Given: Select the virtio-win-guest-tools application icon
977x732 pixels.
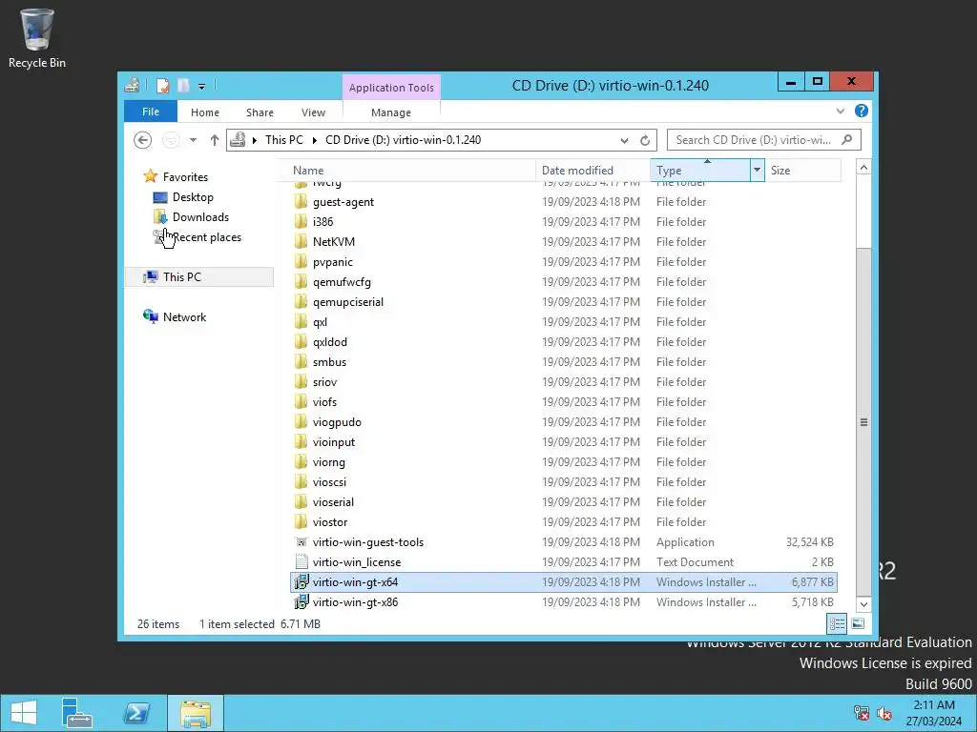Looking at the screenshot, I should [x=301, y=542].
